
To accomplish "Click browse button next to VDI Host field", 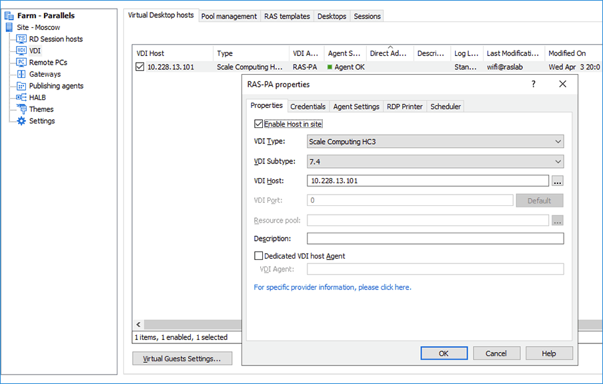I will click(x=557, y=181).
